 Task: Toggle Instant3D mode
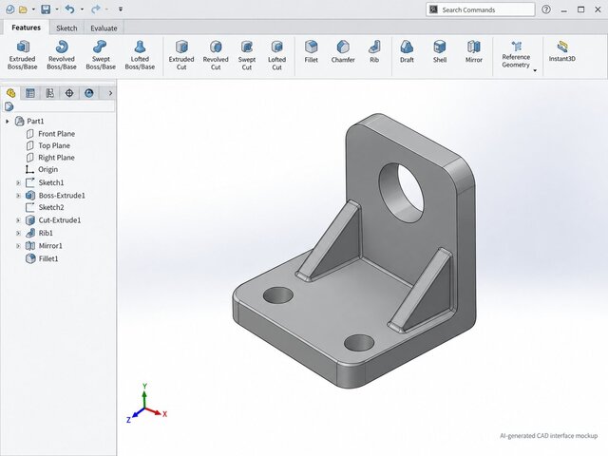(561, 51)
